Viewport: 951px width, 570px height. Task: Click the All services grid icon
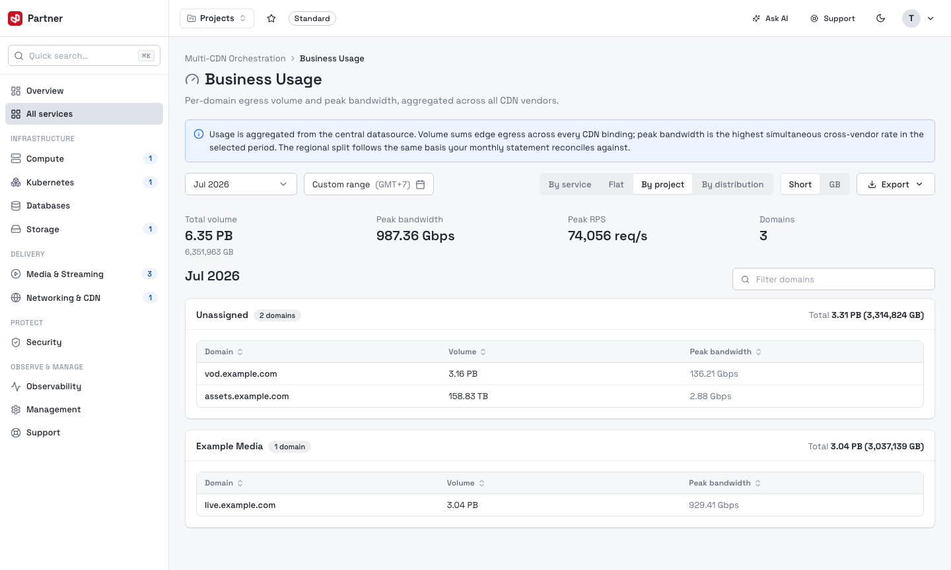[16, 114]
